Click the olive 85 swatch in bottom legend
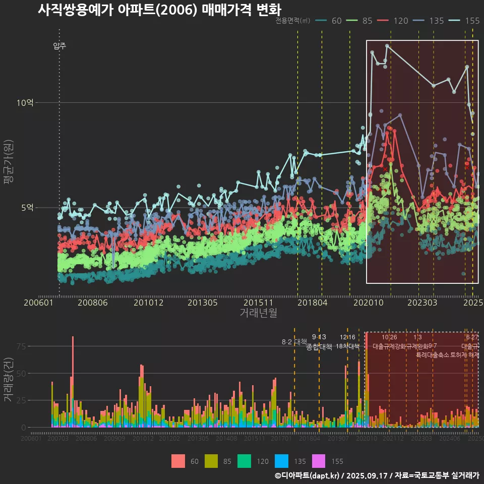 click(211, 461)
